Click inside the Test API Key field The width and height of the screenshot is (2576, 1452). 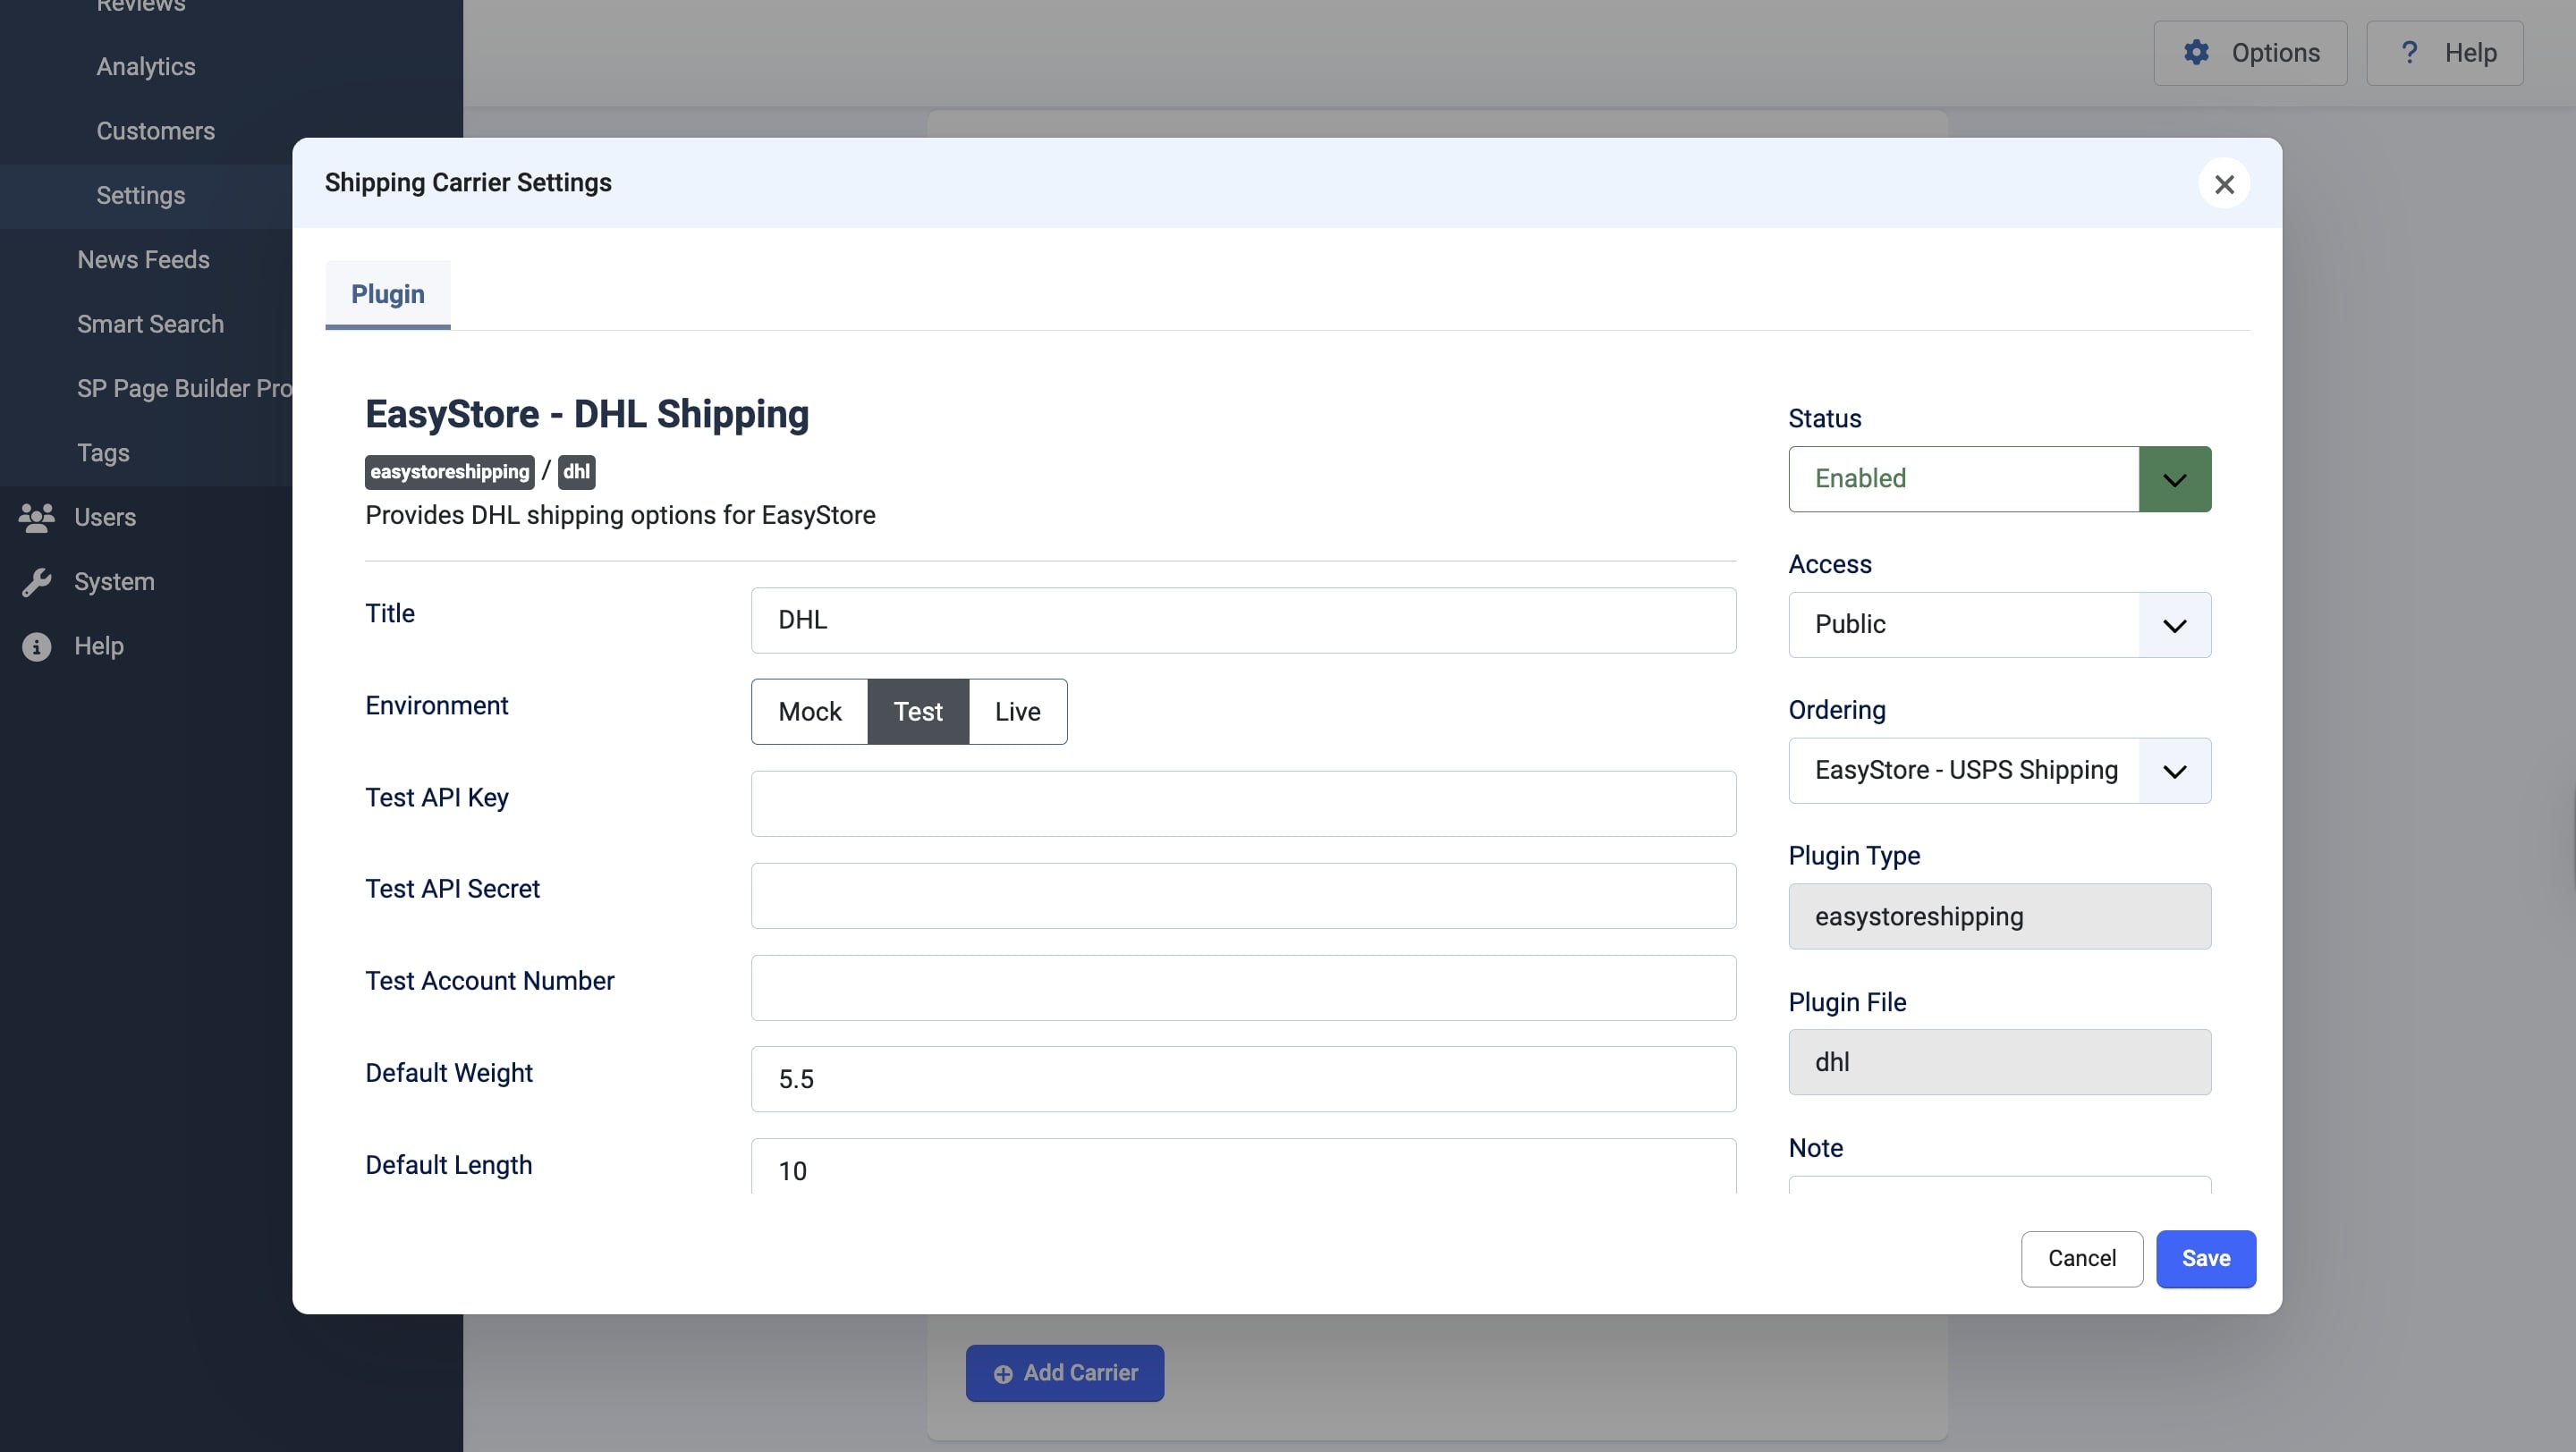click(x=1243, y=804)
